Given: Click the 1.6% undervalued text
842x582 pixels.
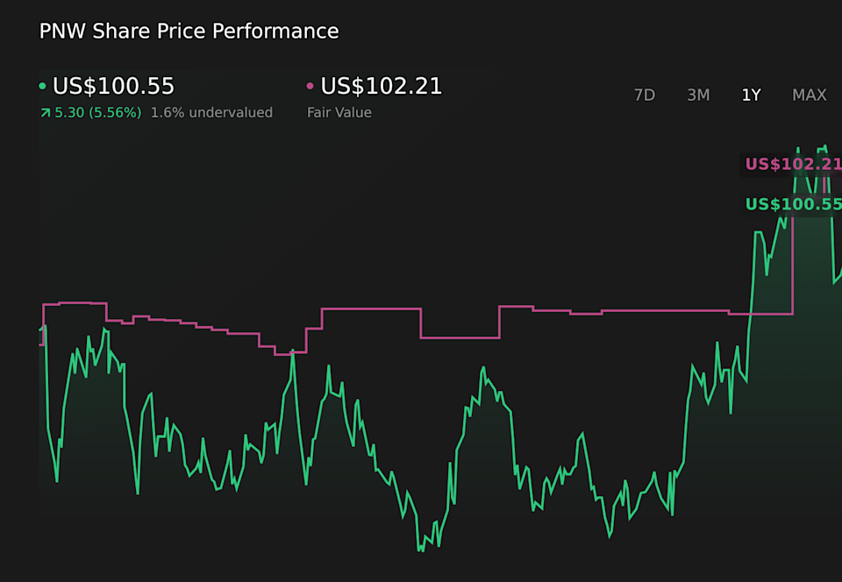Looking at the screenshot, I should (x=211, y=113).
